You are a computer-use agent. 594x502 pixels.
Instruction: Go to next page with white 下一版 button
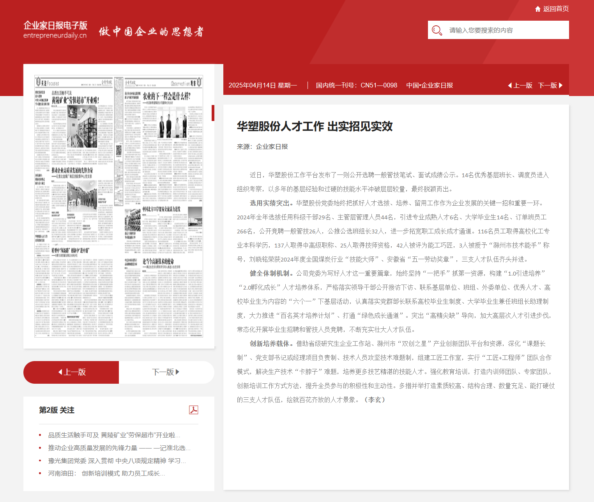(166, 372)
